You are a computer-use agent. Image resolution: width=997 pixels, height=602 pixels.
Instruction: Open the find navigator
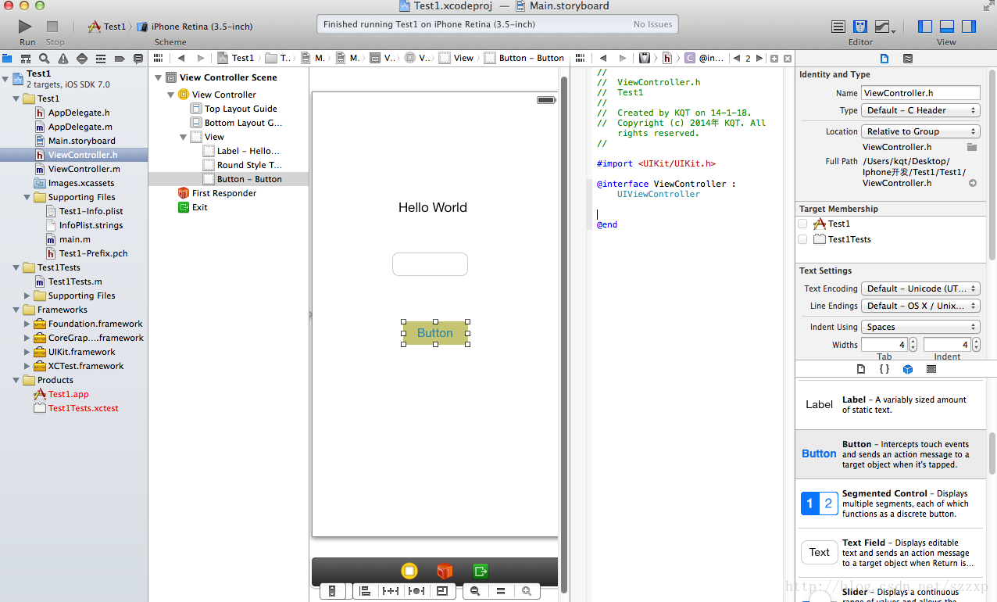tap(45, 59)
